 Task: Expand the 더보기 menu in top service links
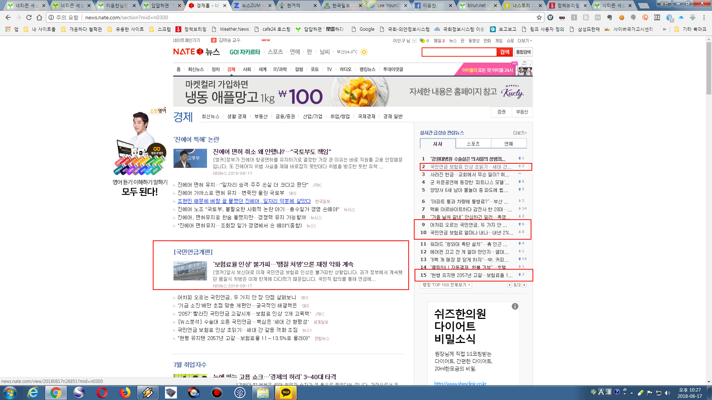pos(525,41)
